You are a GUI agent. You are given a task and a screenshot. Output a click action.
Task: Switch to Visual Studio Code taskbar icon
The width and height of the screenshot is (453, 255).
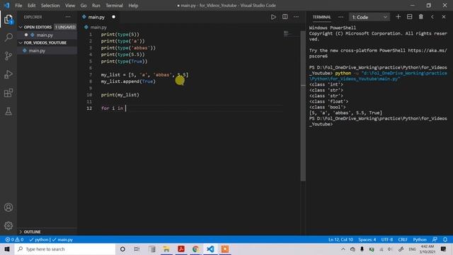pos(210,249)
